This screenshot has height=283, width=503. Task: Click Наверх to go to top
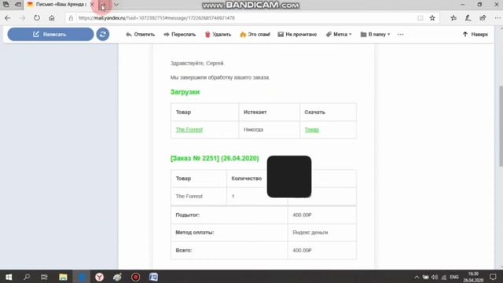click(x=475, y=35)
